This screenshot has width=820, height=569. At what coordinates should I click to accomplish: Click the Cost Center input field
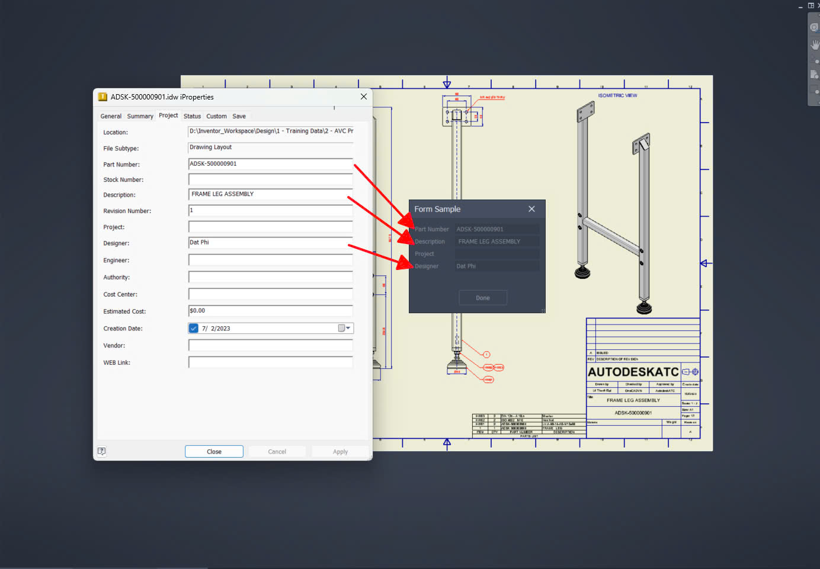click(x=271, y=294)
